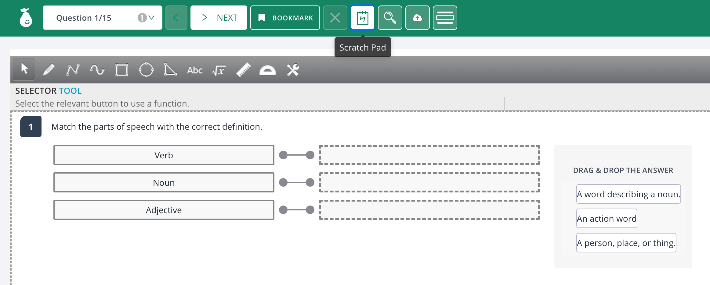Select the circle shape tool

[146, 70]
